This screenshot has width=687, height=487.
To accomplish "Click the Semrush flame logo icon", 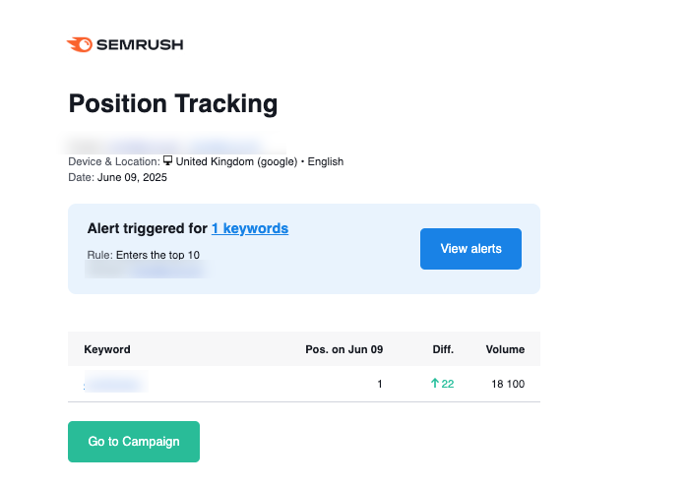I will point(80,44).
